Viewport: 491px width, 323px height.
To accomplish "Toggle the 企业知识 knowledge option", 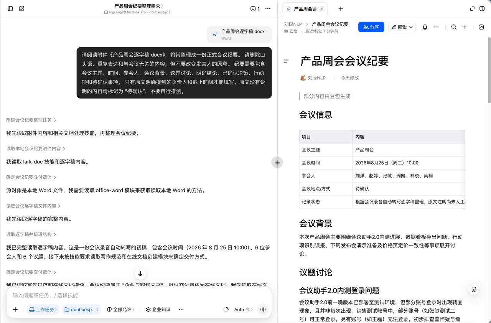I will [x=158, y=310].
